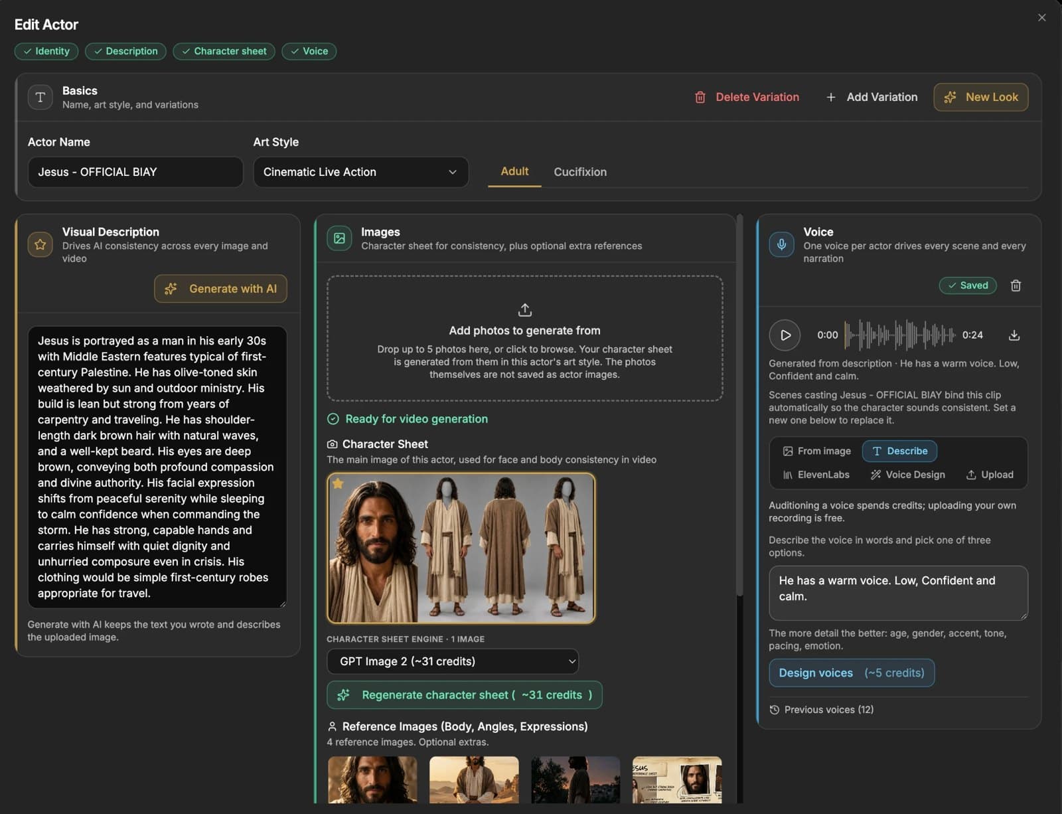The height and width of the screenshot is (814, 1062).
Task: Click the voice description text box
Action: (x=898, y=593)
